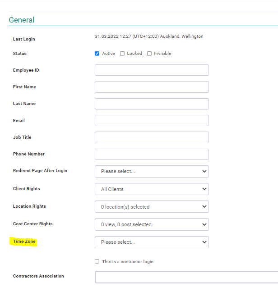Click the General section heading
Image resolution: width=278 pixels, height=287 pixels.
click(22, 20)
